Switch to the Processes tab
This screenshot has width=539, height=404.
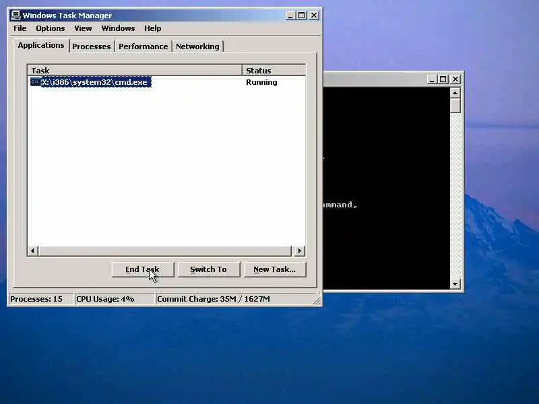(92, 46)
